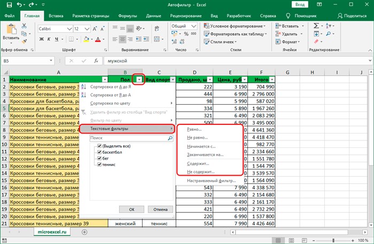Switch to the Данные ribbon tab

tap(153, 16)
